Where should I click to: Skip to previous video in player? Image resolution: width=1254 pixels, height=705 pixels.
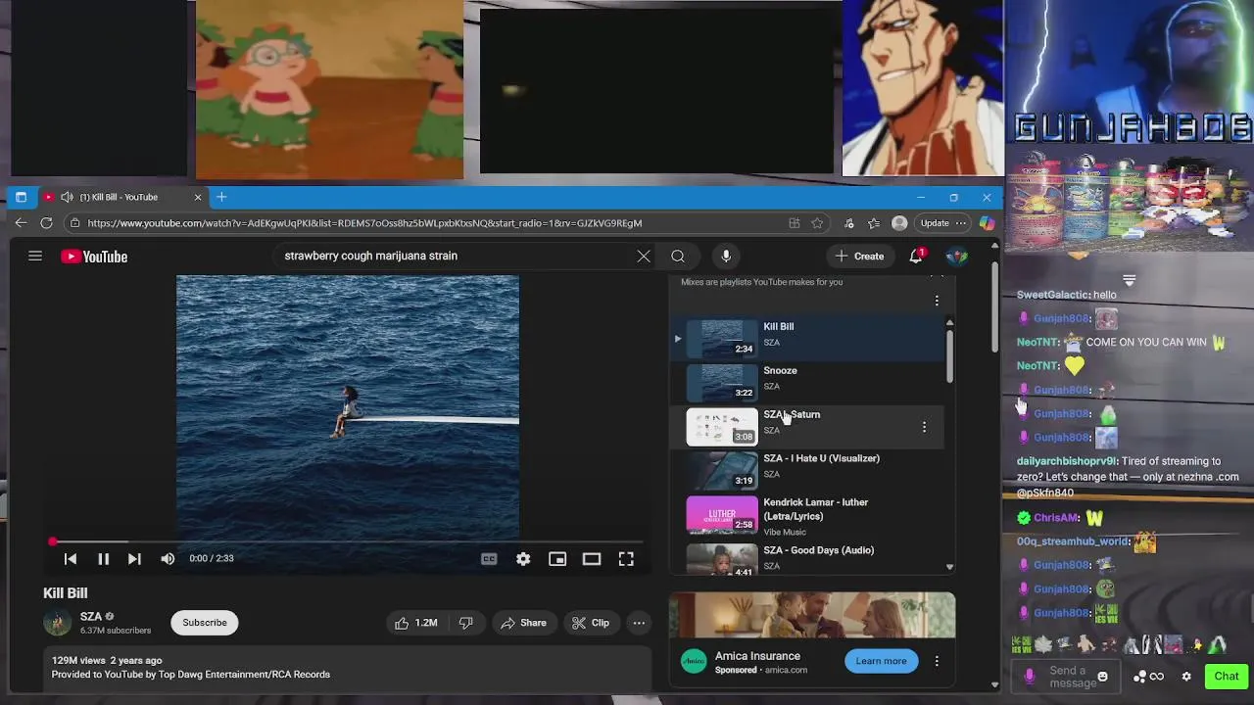pyautogui.click(x=71, y=559)
